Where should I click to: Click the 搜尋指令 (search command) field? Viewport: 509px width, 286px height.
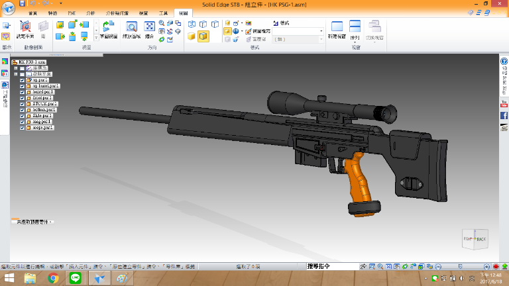331,266
